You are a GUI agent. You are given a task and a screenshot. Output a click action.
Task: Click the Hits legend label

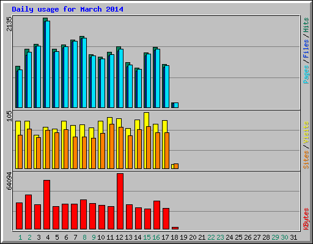306,25
